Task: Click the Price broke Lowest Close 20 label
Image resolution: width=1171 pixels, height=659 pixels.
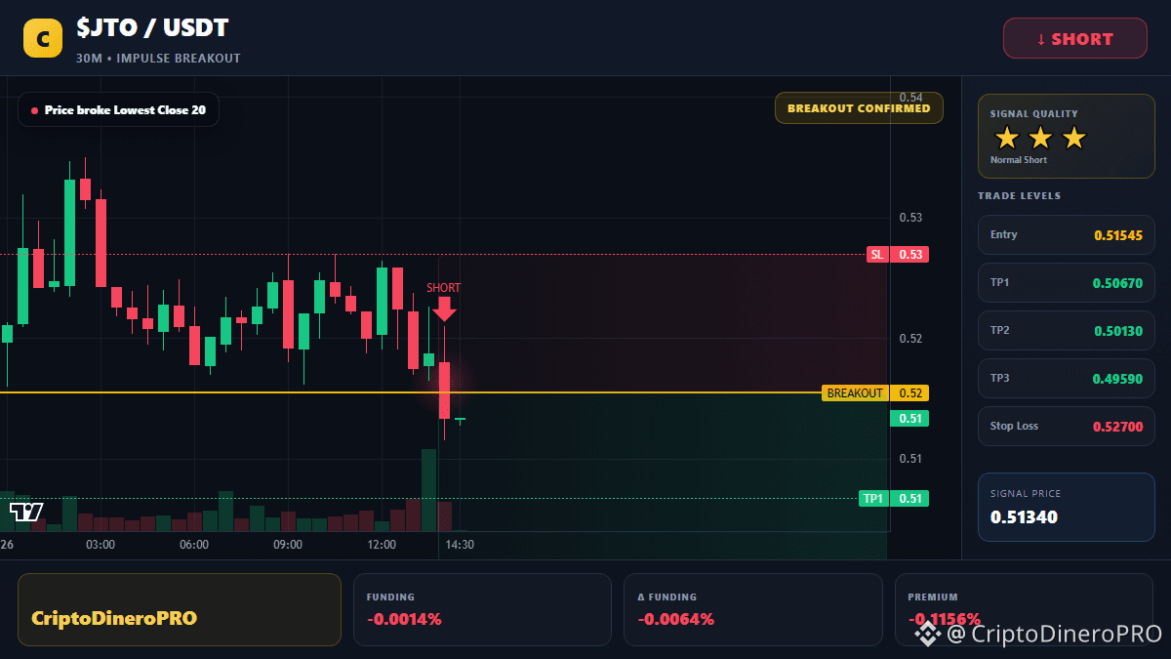Action: pyautogui.click(x=118, y=110)
